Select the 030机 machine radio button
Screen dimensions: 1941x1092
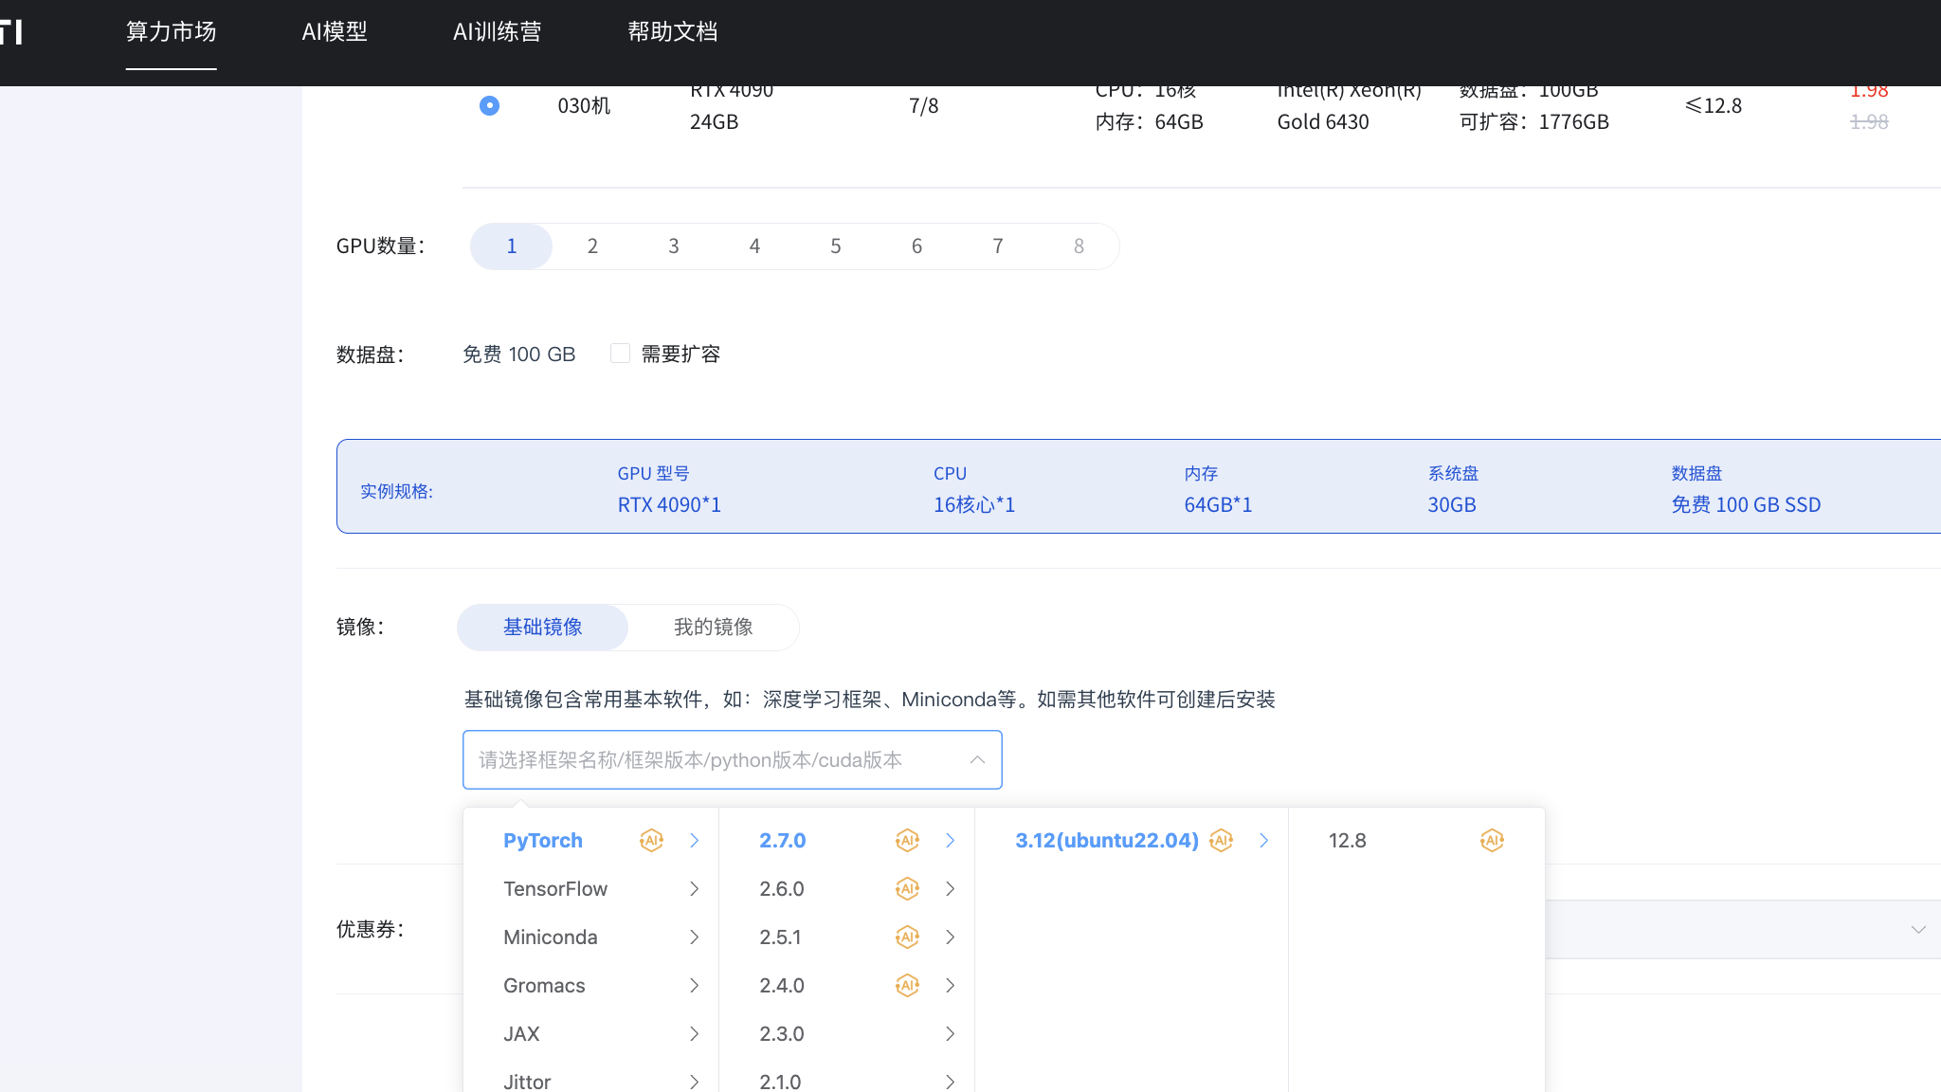[489, 105]
